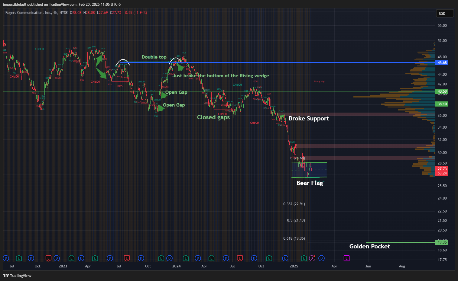Select the Golden Pocket label
The image size is (458, 281).
[369, 246]
